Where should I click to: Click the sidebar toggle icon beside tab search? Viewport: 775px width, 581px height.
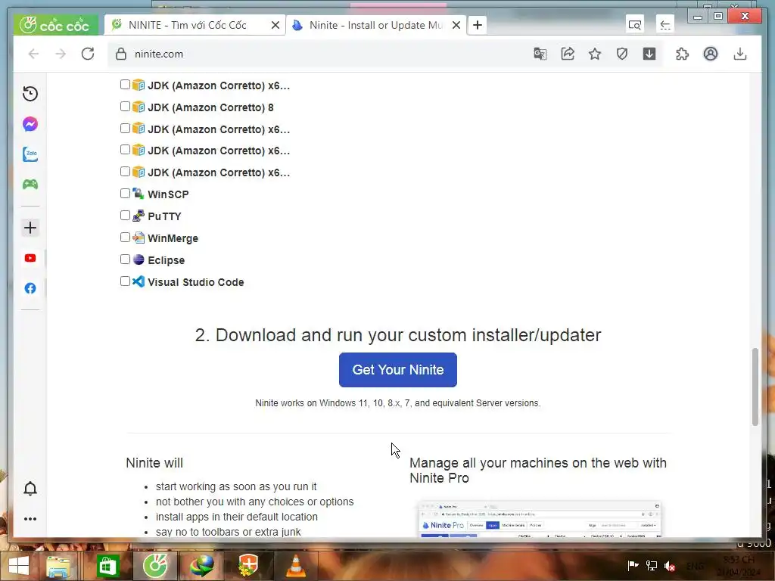[665, 24]
